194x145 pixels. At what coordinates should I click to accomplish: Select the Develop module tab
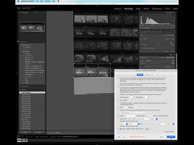coord(129,9)
